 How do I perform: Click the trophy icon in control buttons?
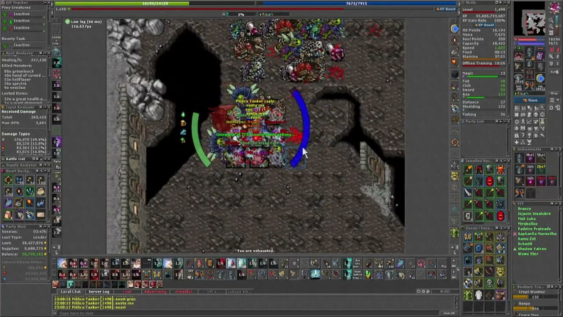tap(529, 135)
